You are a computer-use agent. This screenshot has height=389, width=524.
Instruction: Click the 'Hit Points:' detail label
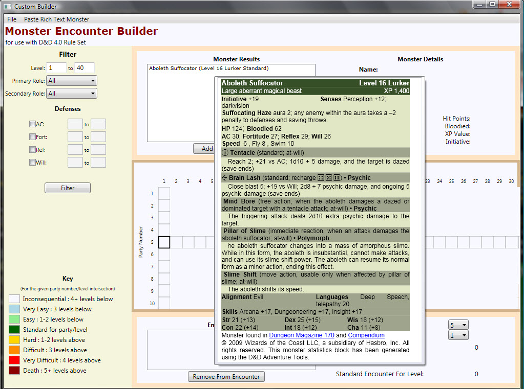(456, 119)
